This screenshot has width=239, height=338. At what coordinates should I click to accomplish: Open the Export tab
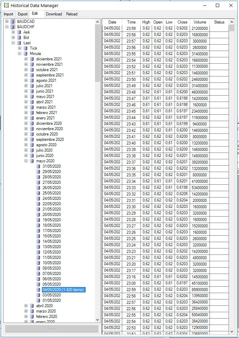point(22,14)
